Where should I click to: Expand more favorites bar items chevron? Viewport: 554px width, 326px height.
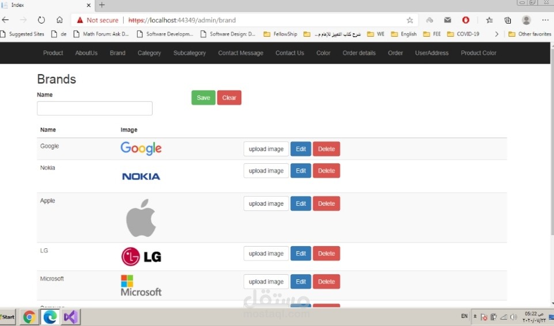[x=496, y=34]
